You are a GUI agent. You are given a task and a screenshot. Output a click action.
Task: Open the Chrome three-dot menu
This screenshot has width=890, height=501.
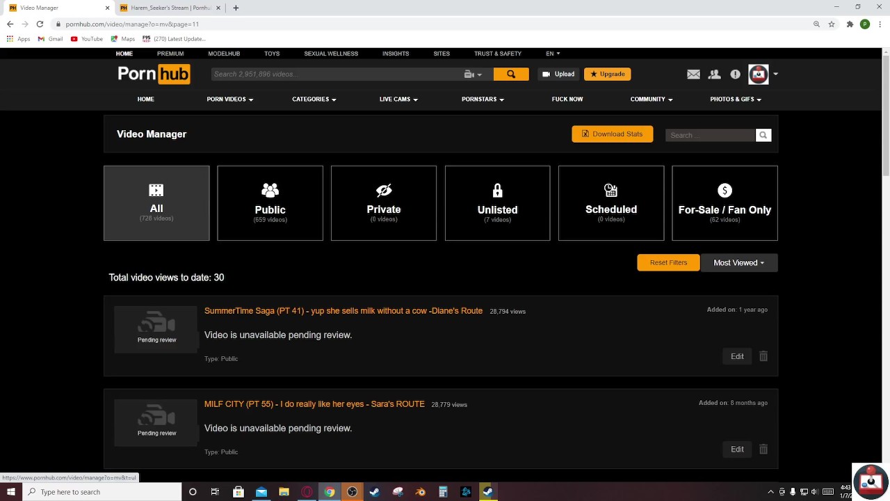[x=880, y=24]
